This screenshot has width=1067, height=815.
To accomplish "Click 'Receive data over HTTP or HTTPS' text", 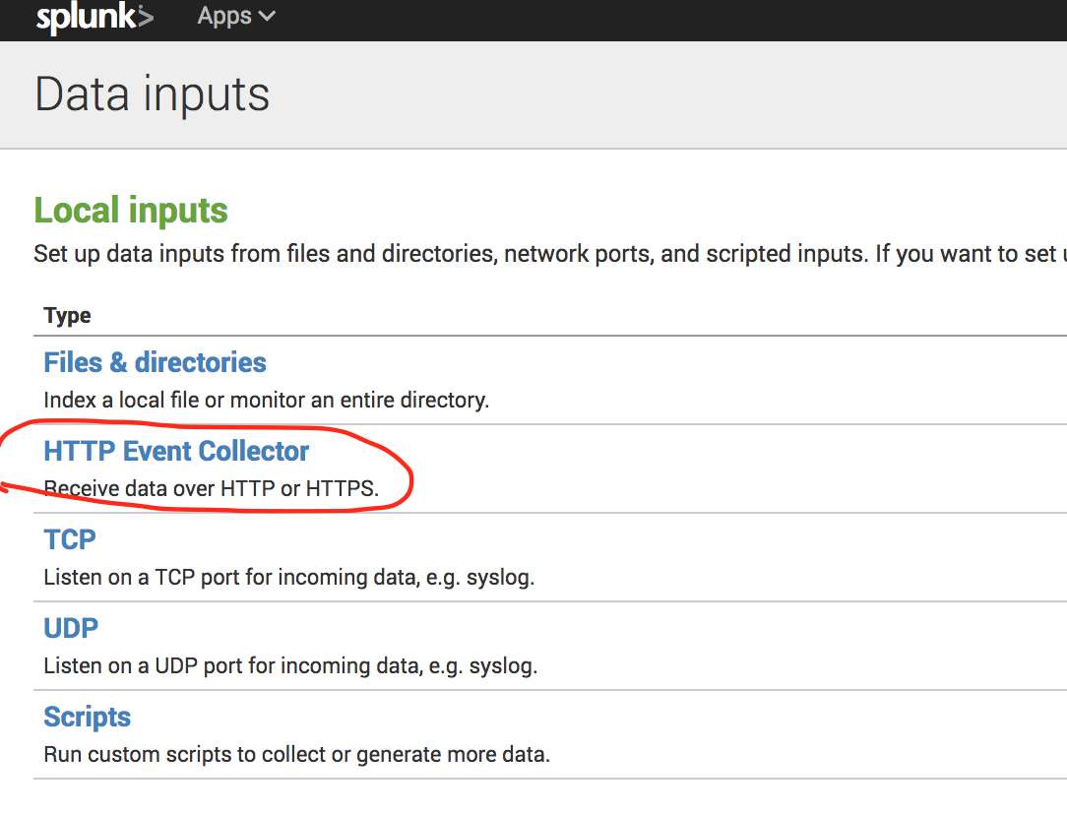I will tap(211, 489).
